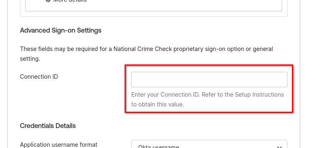Screen dimensions: 320x148
Task: Click the Advanced Sign-on Settings heading
Action: 61,31
